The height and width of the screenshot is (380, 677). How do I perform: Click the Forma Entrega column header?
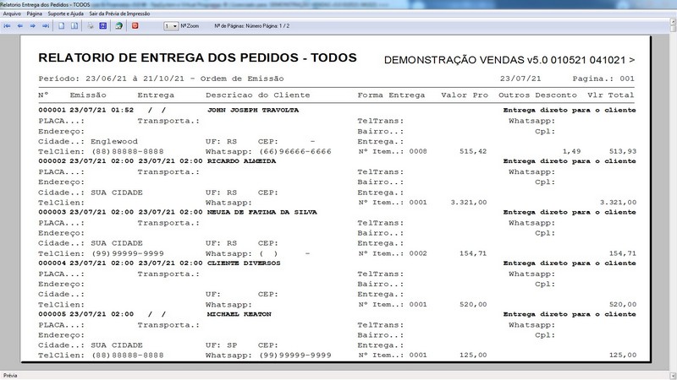[x=391, y=95]
